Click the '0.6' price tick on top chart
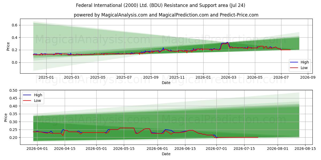 15,25
